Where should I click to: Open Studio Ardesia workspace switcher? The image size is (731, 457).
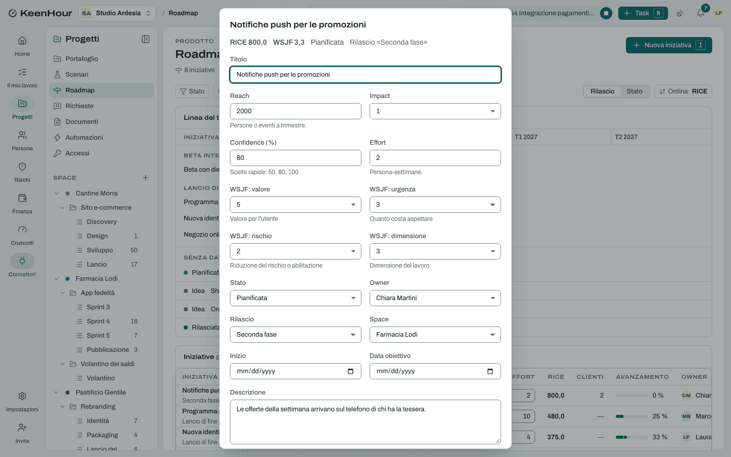click(x=117, y=13)
